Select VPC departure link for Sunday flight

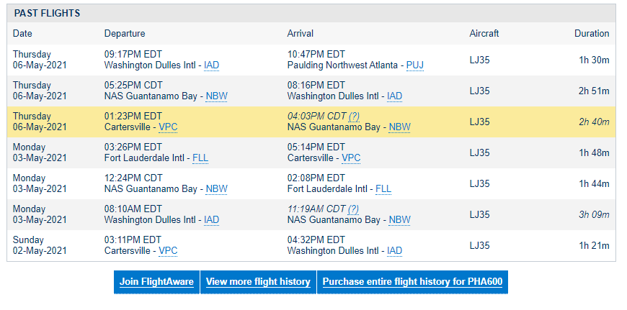(168, 250)
